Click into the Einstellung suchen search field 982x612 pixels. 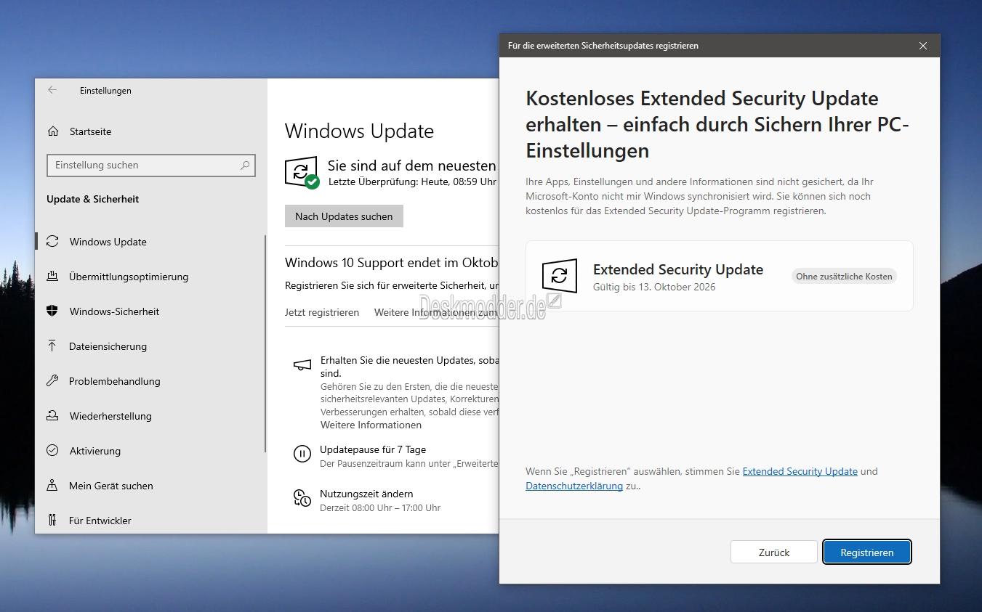[x=151, y=166]
